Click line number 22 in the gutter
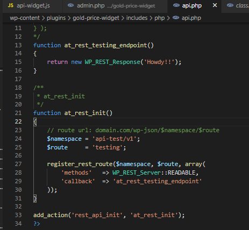 [x=18, y=121]
